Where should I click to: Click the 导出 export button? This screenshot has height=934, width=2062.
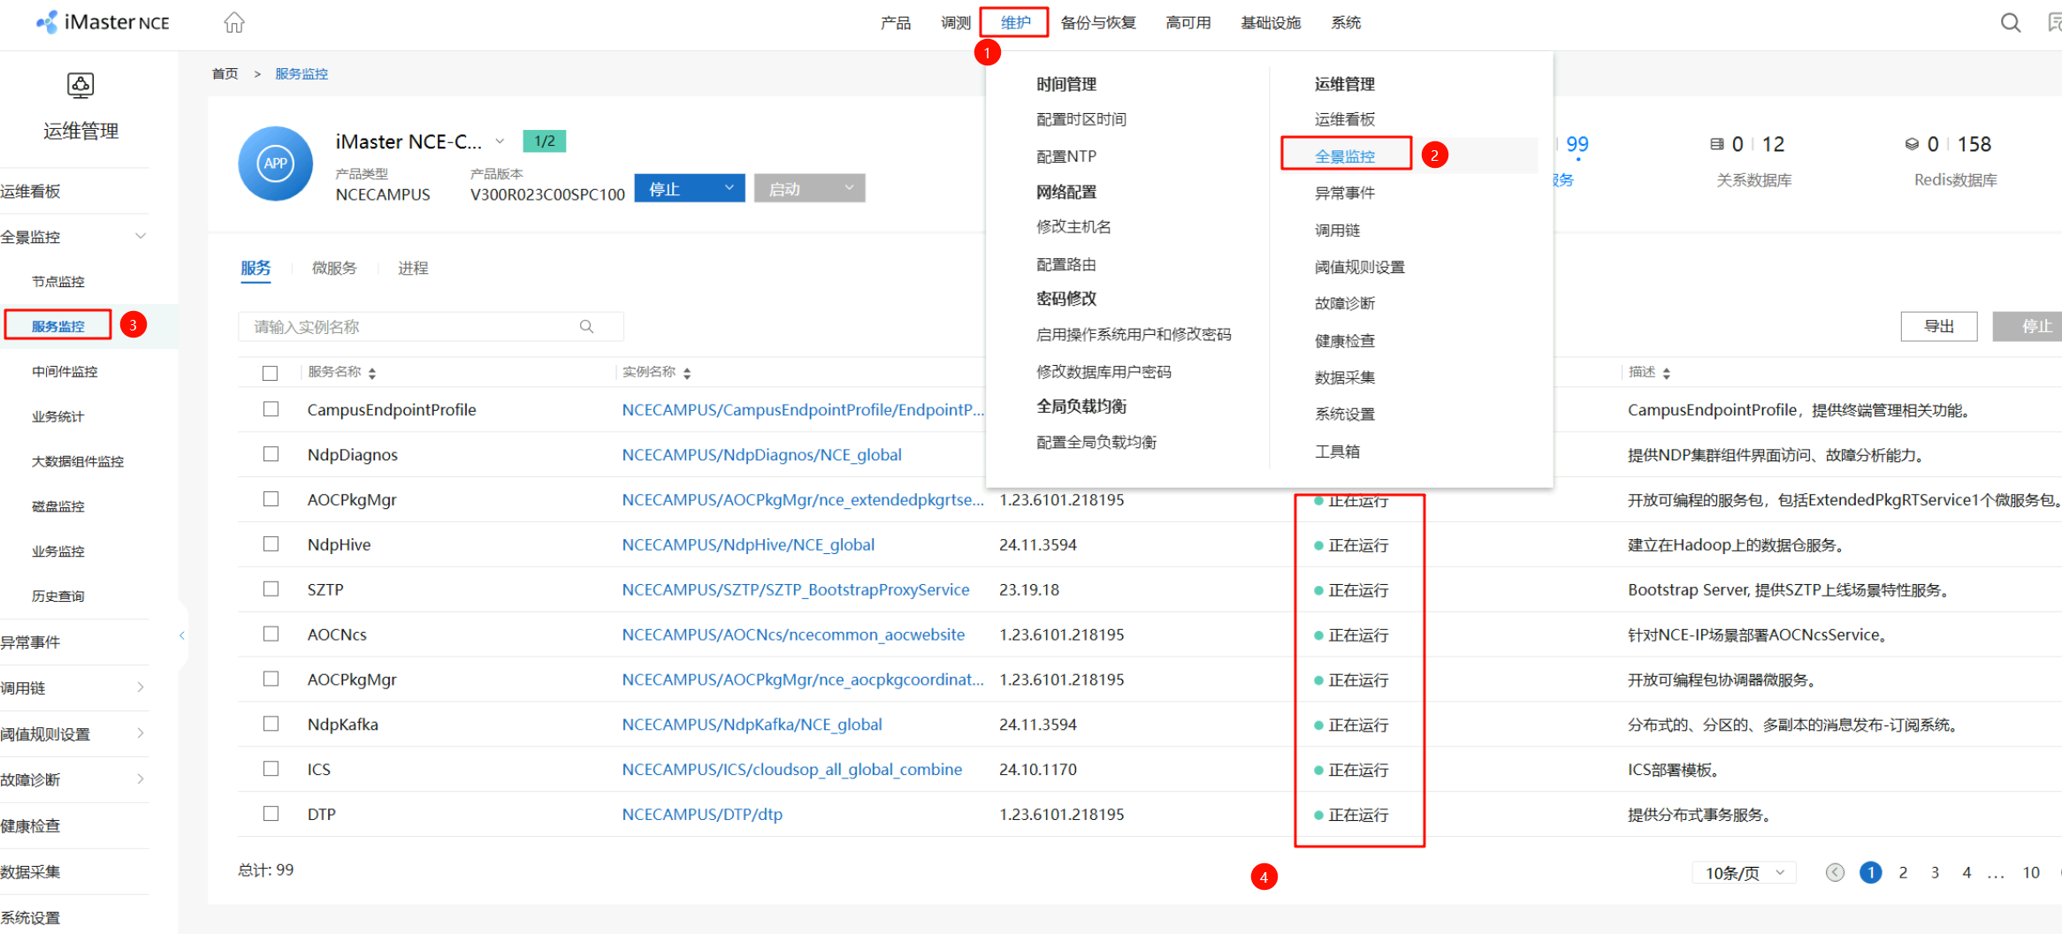pos(1938,326)
